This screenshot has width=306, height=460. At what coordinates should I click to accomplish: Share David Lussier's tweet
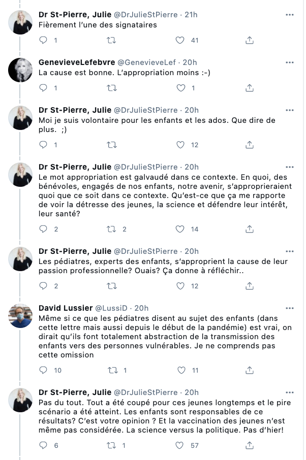click(x=249, y=370)
